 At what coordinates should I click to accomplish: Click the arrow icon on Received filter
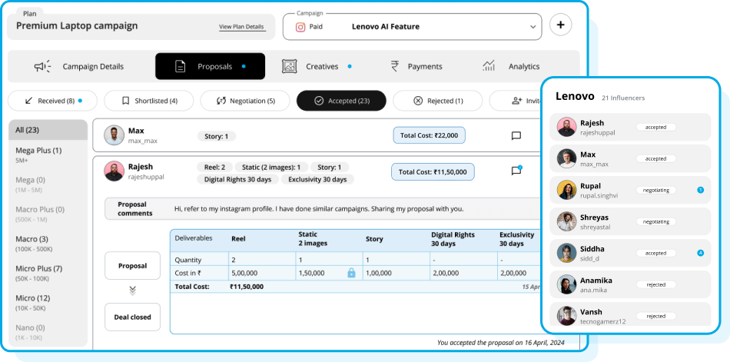pyautogui.click(x=29, y=101)
